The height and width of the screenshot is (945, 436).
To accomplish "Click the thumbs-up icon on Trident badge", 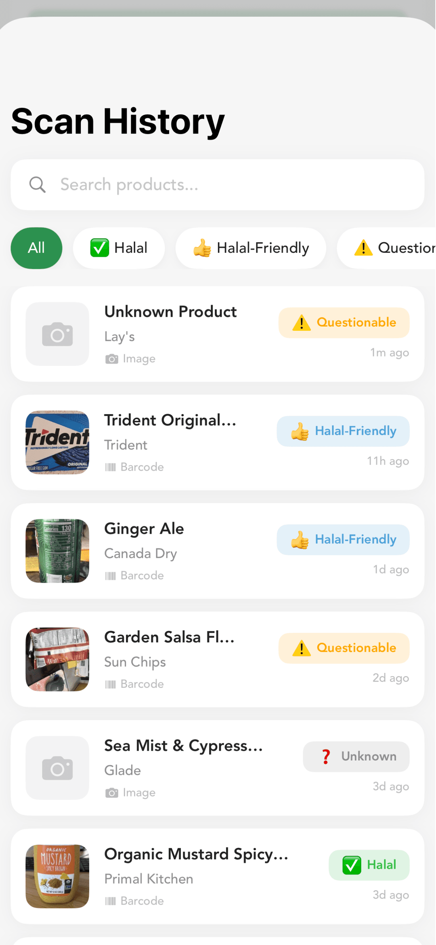I will click(x=300, y=431).
